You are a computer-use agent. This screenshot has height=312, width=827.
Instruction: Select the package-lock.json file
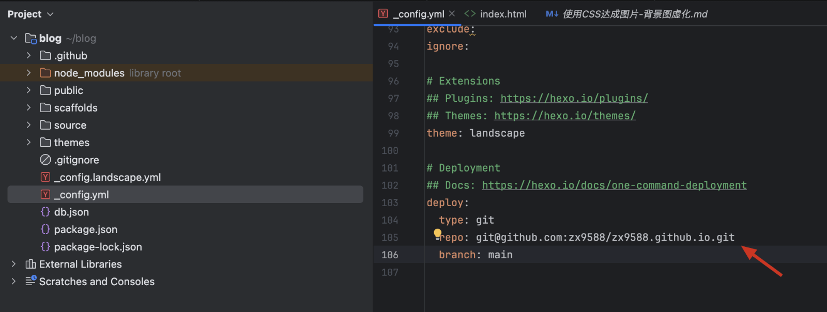98,247
